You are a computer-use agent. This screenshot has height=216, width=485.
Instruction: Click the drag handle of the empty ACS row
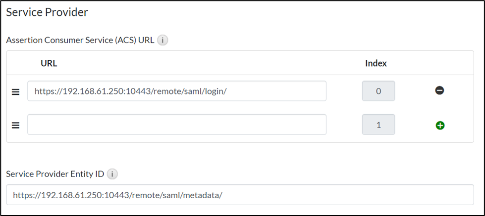pyautogui.click(x=16, y=125)
